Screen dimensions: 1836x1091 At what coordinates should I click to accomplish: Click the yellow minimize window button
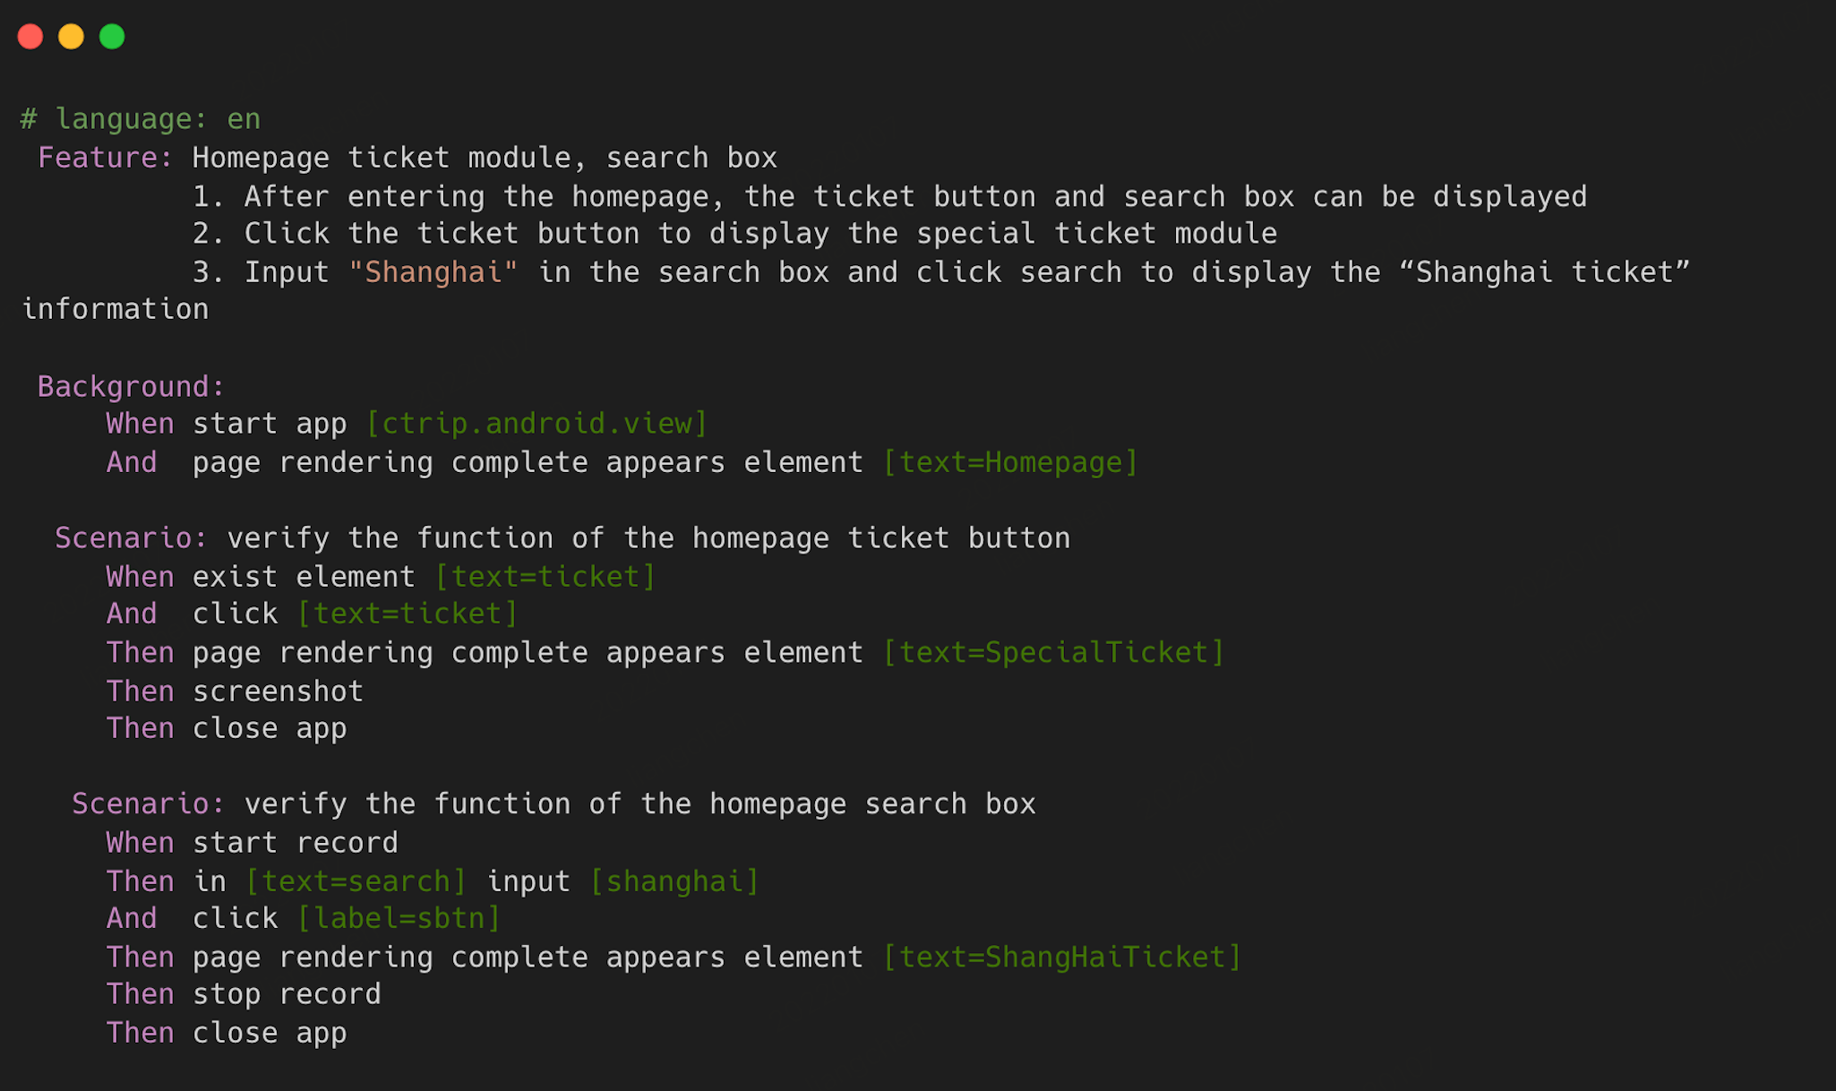[x=71, y=37]
